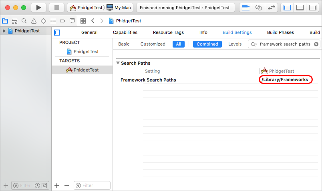Toggle the Utilities inspector pane
The image size is (322, 191).
(x=312, y=8)
